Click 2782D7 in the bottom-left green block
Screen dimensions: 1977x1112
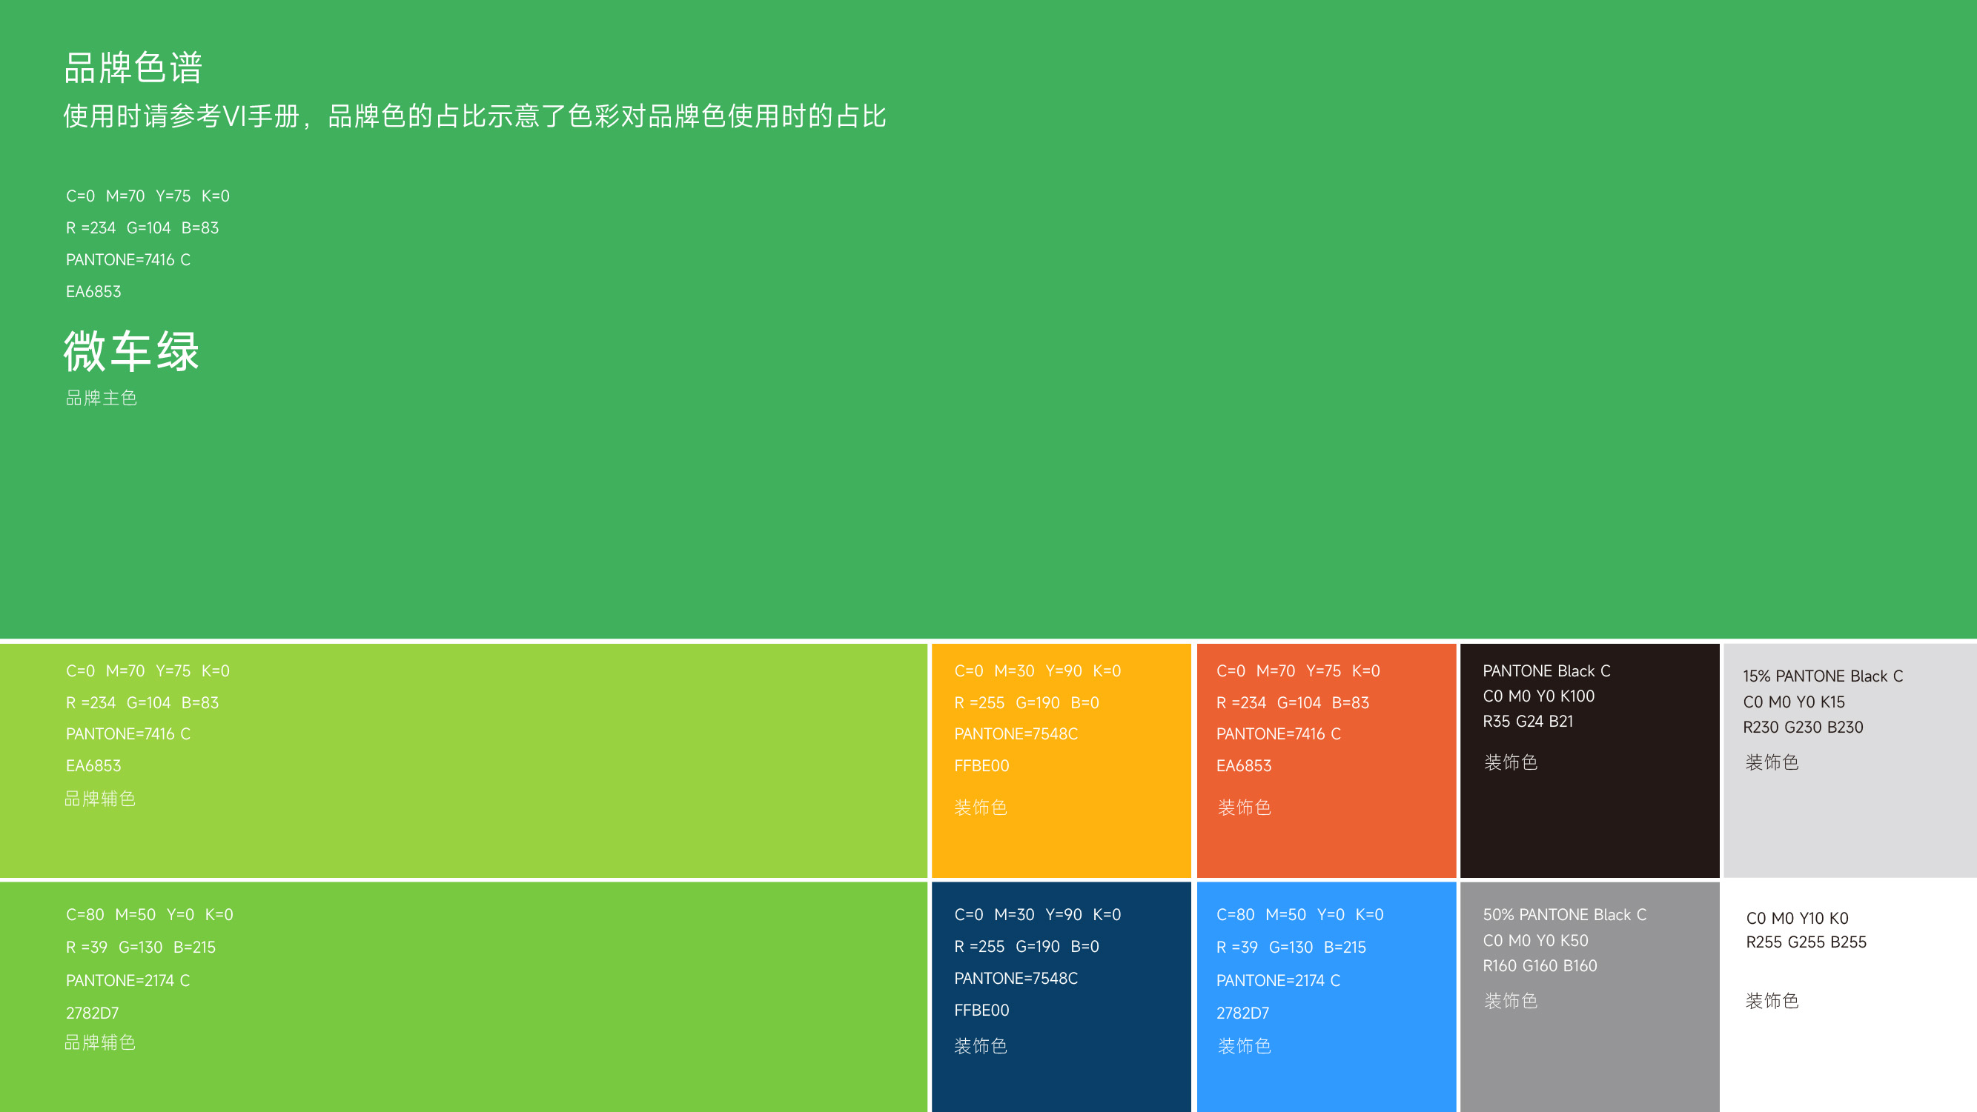tap(92, 1012)
